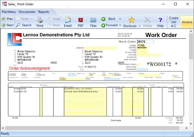
Task: Toggle the Variation checkbox
Action: 173,79
